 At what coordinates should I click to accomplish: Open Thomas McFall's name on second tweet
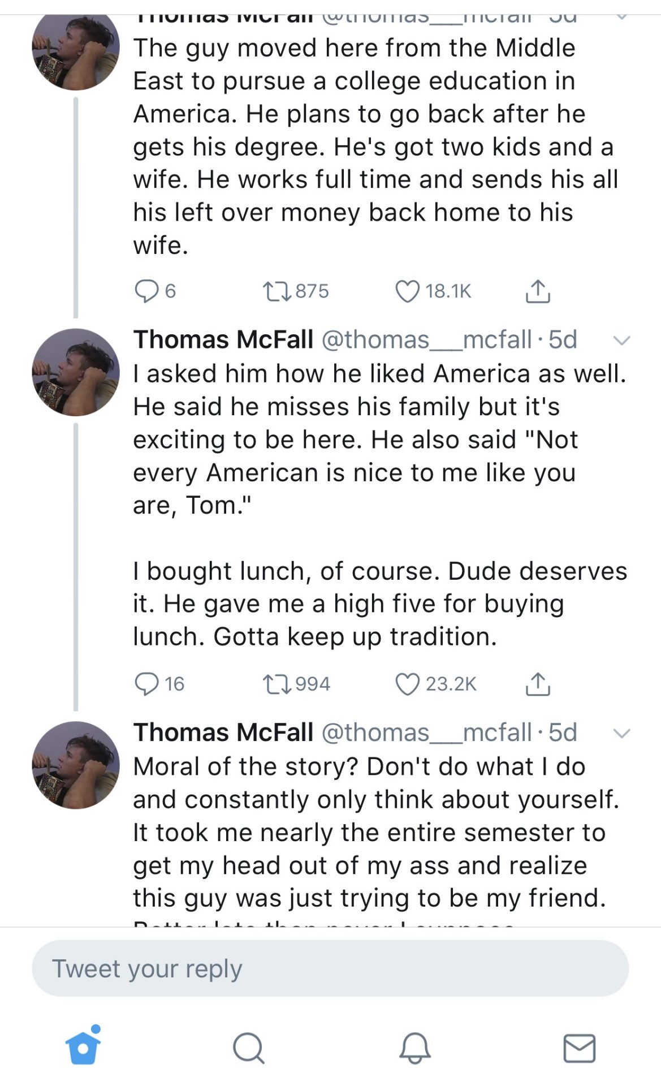(223, 340)
